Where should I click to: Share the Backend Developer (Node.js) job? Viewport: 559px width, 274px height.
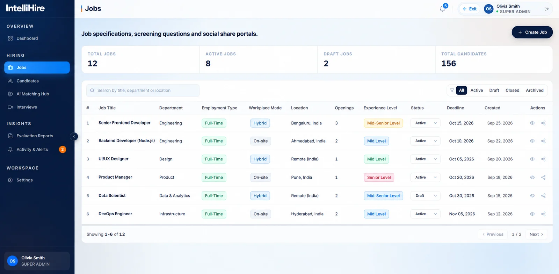543,141
